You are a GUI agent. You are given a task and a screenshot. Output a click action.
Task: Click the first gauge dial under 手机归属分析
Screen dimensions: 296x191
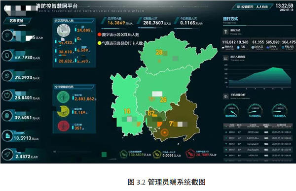[231, 111]
